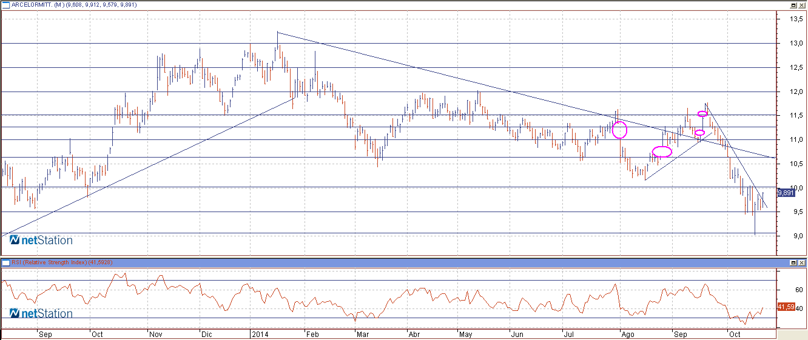
Task: Click the 10,5 price axis label
Action: 796,164
